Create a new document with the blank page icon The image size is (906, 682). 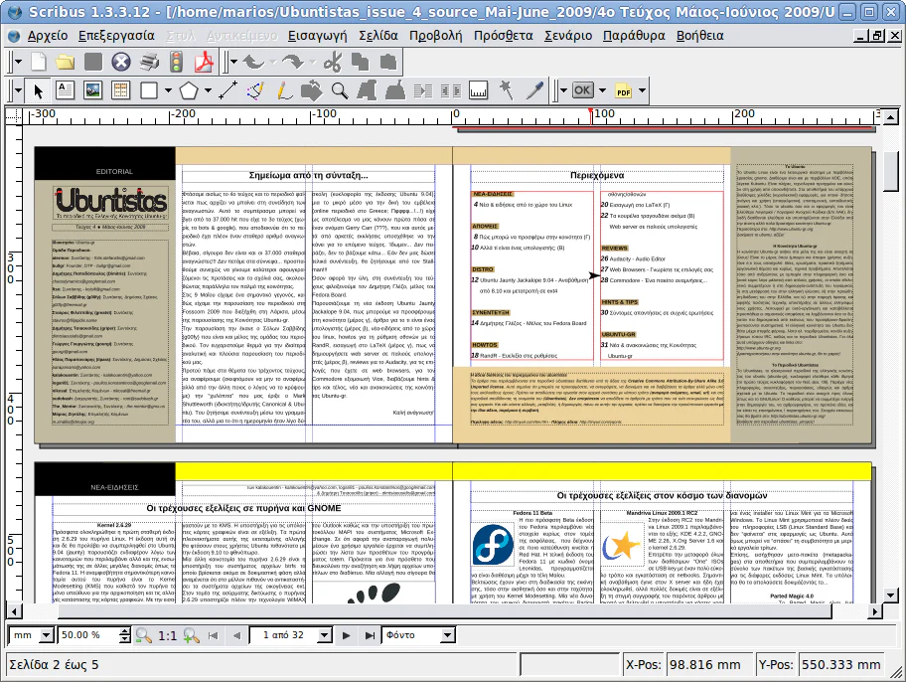pos(38,62)
